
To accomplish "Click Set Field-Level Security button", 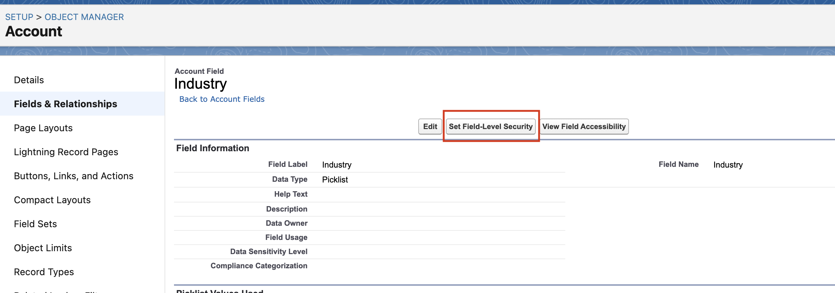I will coord(490,127).
